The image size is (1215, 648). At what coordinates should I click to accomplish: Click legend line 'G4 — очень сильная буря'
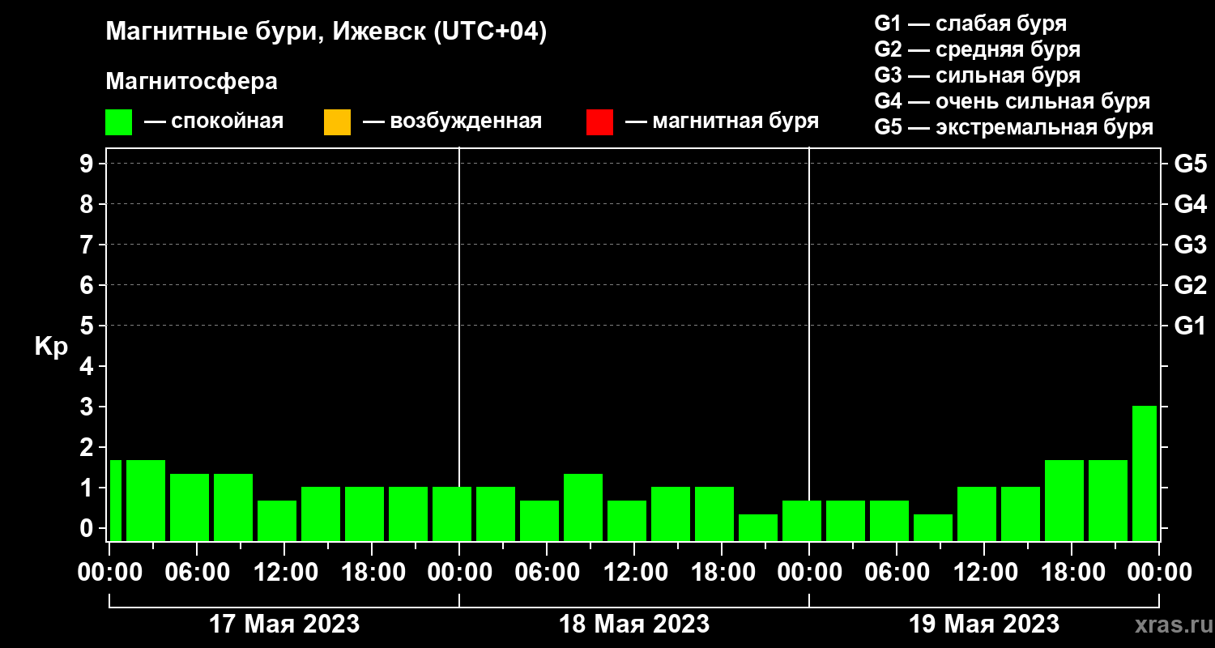point(1013,101)
